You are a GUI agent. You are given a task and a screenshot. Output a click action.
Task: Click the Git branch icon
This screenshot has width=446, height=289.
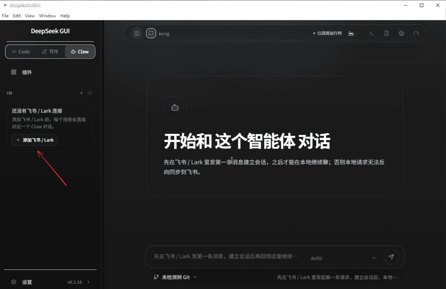click(156, 277)
